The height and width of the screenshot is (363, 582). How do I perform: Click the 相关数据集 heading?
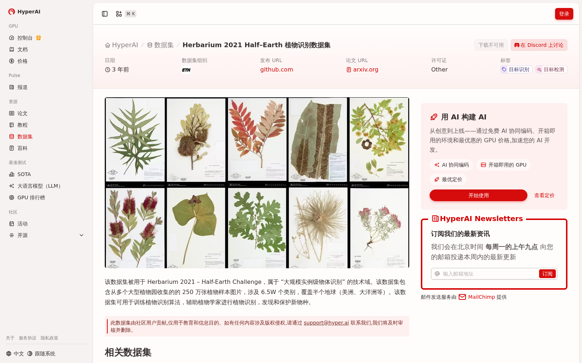[128, 352]
